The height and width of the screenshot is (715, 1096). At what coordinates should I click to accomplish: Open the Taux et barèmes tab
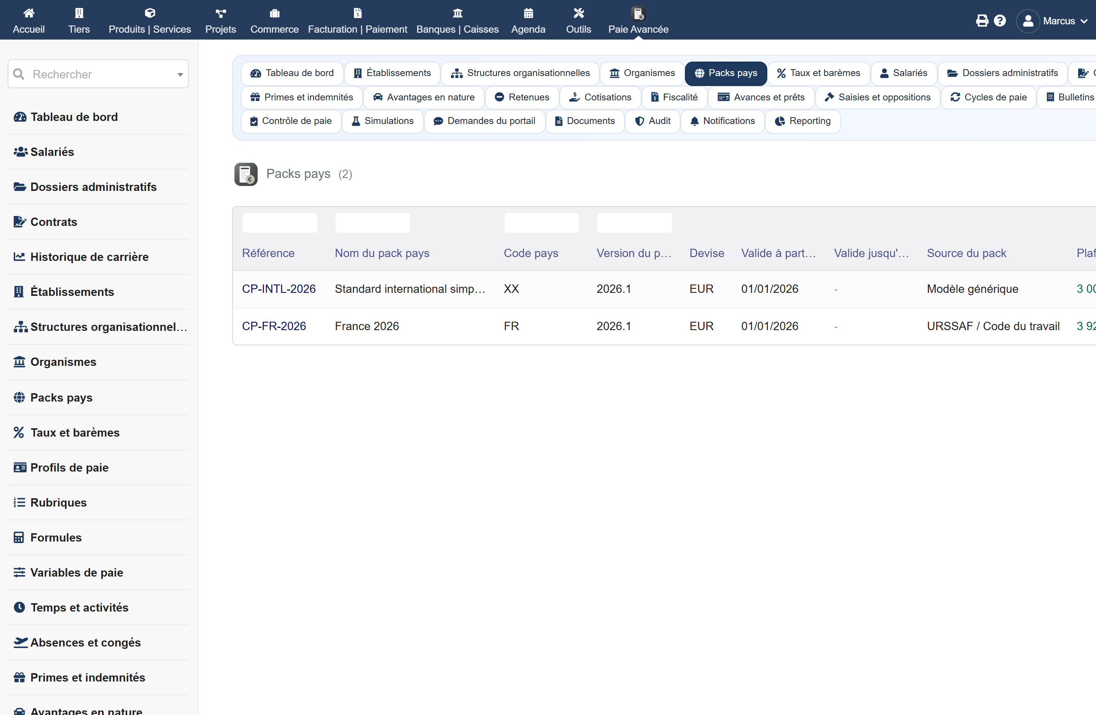pos(818,73)
